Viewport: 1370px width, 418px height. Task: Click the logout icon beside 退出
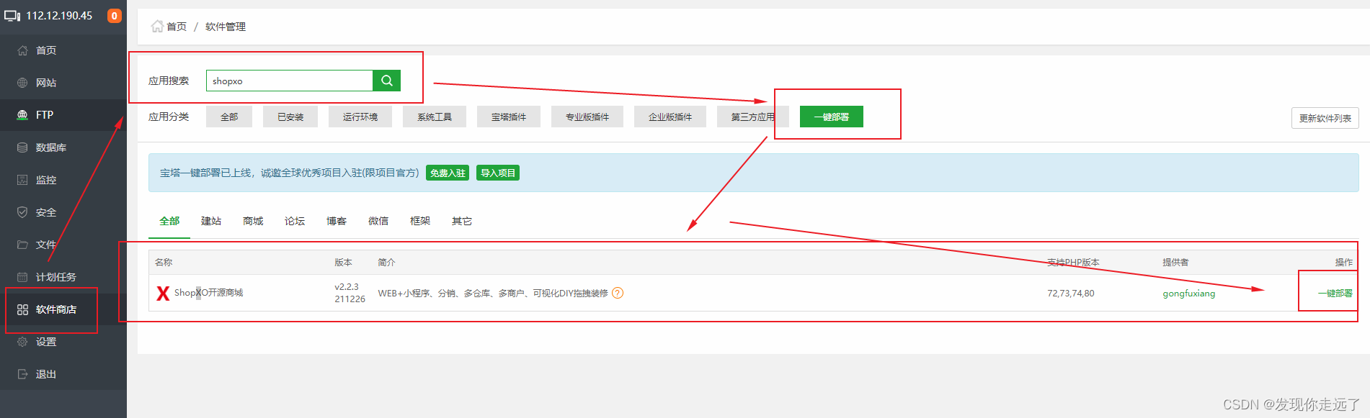point(22,374)
